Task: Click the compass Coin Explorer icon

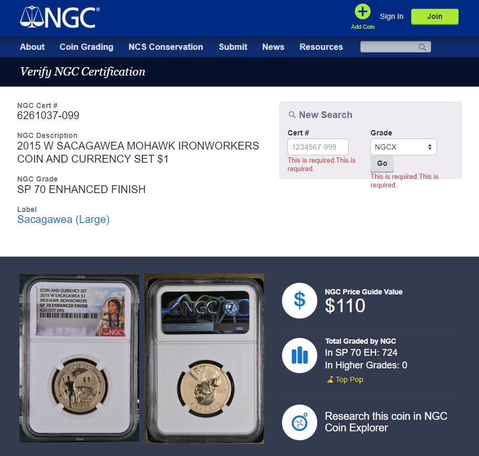Action: (x=299, y=422)
